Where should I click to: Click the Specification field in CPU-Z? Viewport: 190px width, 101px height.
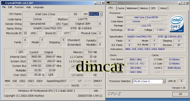pyautogui.click(x=155, y=36)
